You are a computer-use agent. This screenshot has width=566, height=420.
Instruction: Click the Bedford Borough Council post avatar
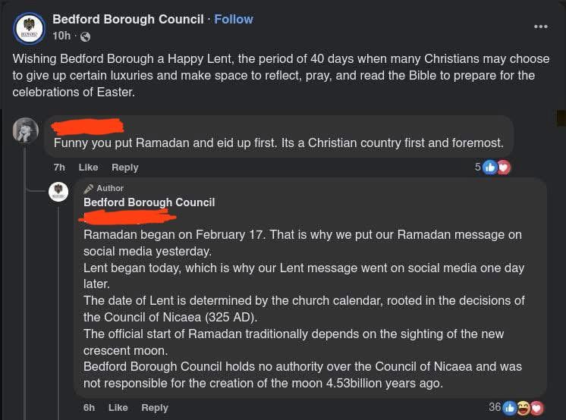point(29,28)
